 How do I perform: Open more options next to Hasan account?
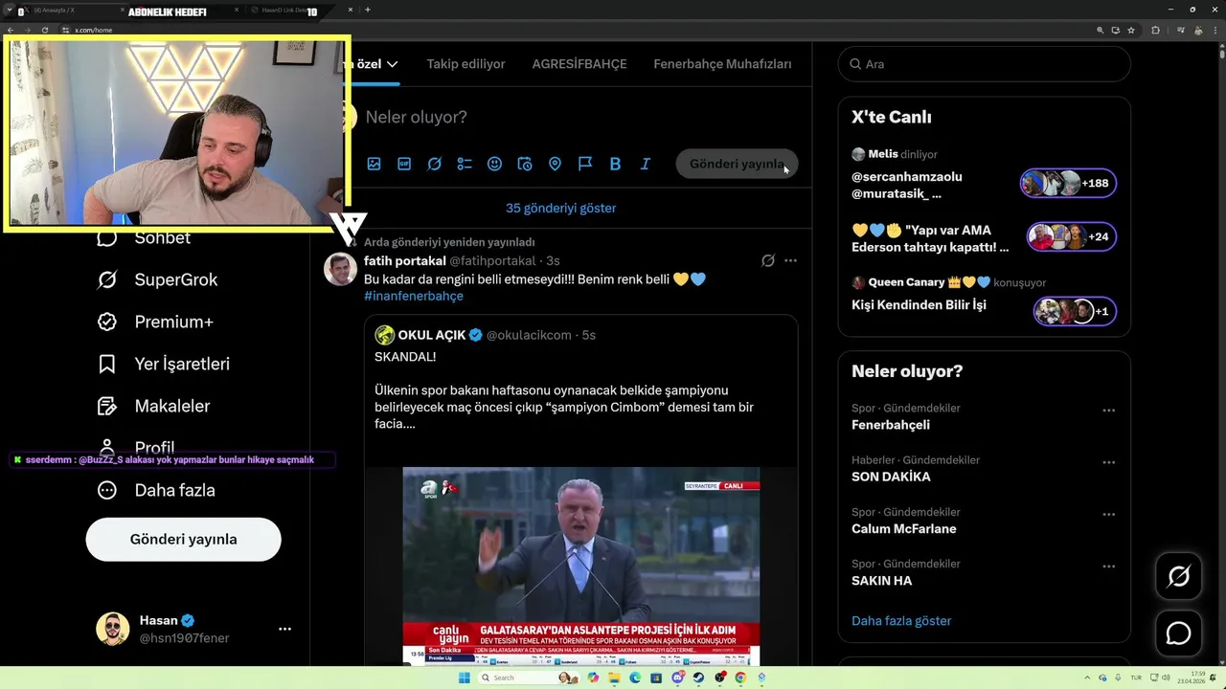pos(284,629)
